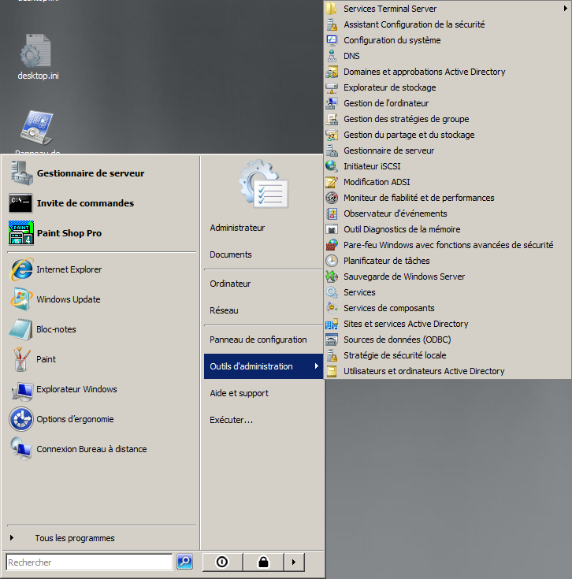Open the shutdown options arrow

tap(293, 562)
